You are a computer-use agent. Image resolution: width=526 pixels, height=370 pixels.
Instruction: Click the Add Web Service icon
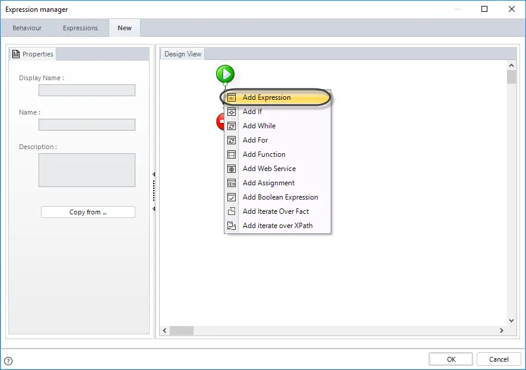point(232,169)
